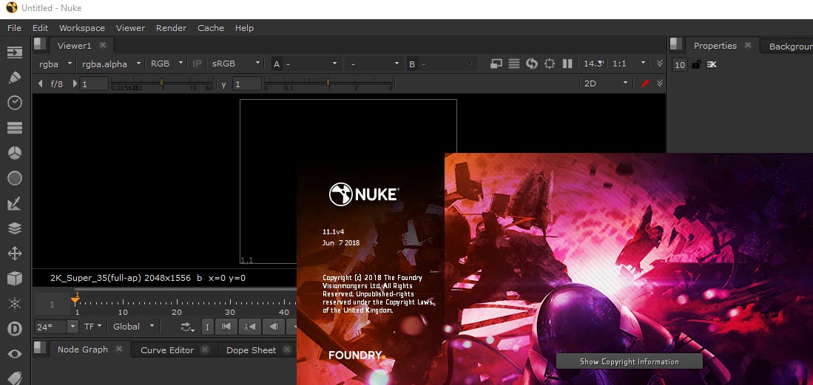Screen dimensions: 813x385
Task: Open the Transform nodes four-arrow icon
Action: click(x=15, y=253)
